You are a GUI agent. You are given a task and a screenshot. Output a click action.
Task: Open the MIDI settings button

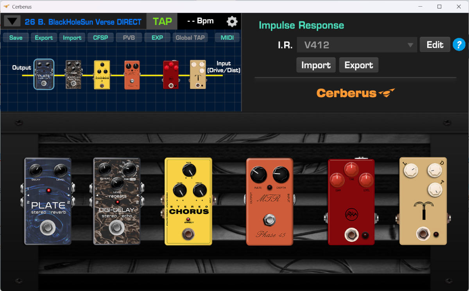point(227,38)
